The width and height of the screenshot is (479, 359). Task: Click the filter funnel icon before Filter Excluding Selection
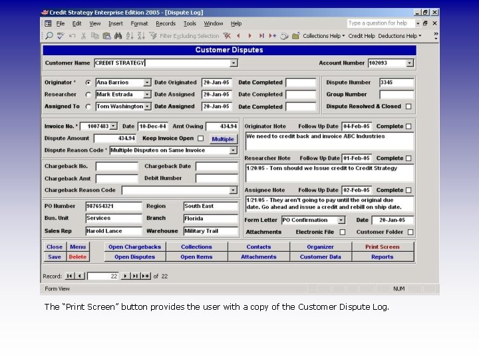(x=153, y=36)
